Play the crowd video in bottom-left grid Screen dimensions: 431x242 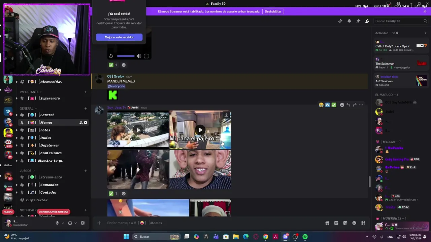coord(138,169)
